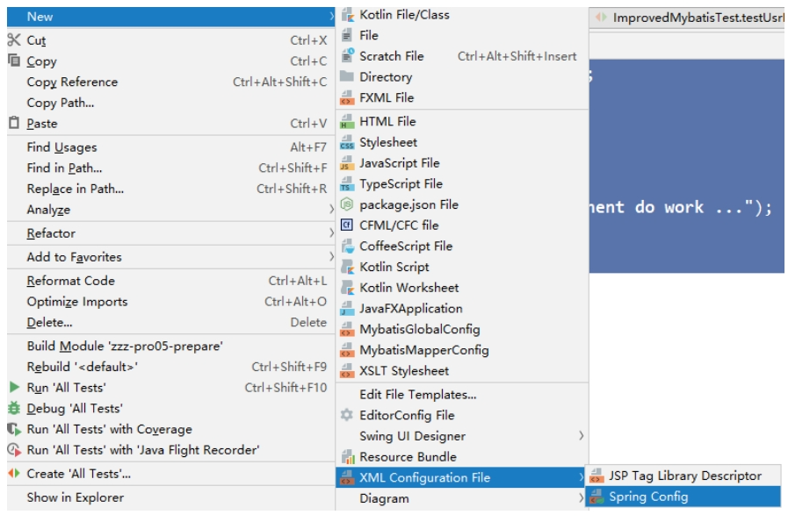788x522 pixels.
Task: Choose Reformat Code menu entry
Action: (171, 281)
